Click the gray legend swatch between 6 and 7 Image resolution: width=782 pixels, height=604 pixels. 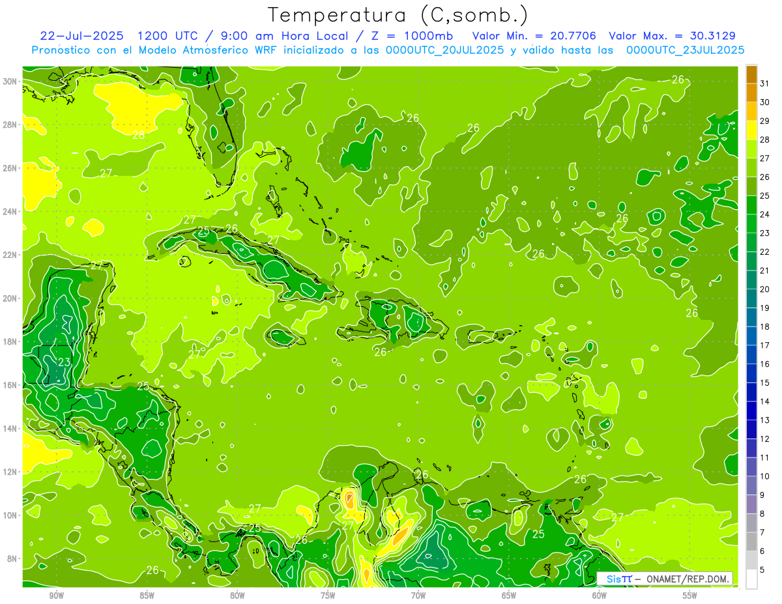(751, 542)
